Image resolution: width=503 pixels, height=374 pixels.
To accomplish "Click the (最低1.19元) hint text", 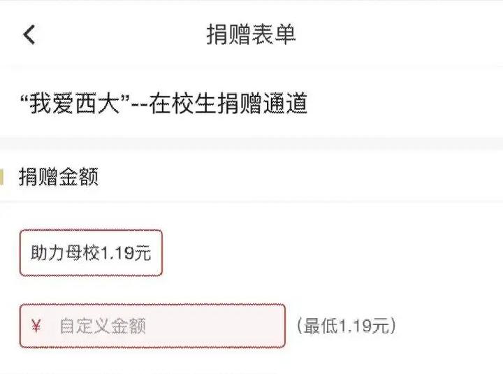I will coord(346,326).
